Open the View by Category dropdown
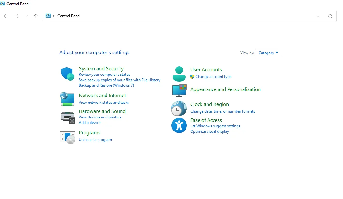This screenshot has width=343, height=199. (268, 53)
